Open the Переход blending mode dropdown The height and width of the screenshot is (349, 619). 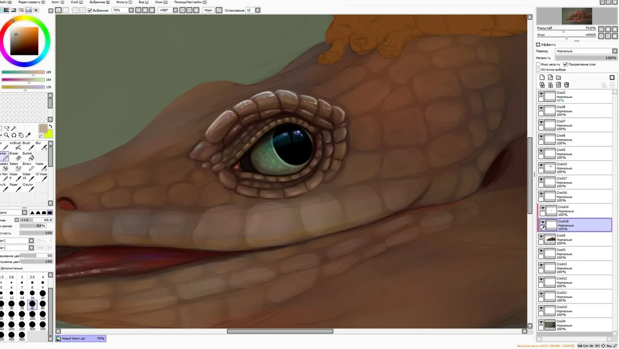point(614,51)
